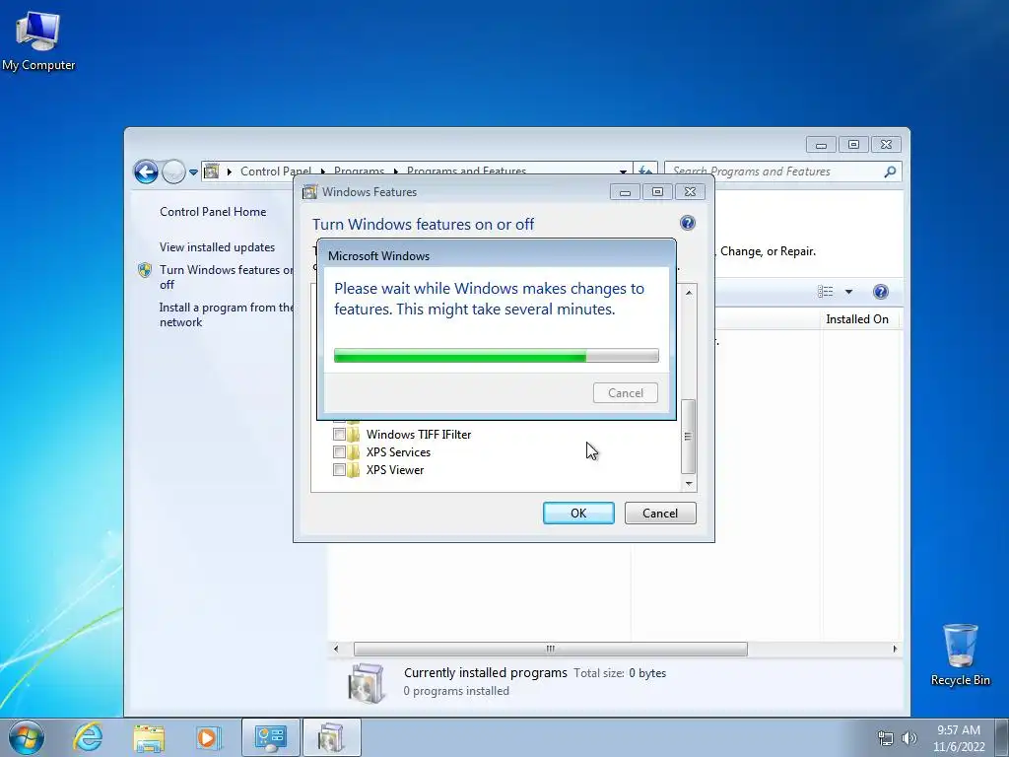
Task: Open help in the Programs and Features toolbar
Action: click(x=880, y=292)
